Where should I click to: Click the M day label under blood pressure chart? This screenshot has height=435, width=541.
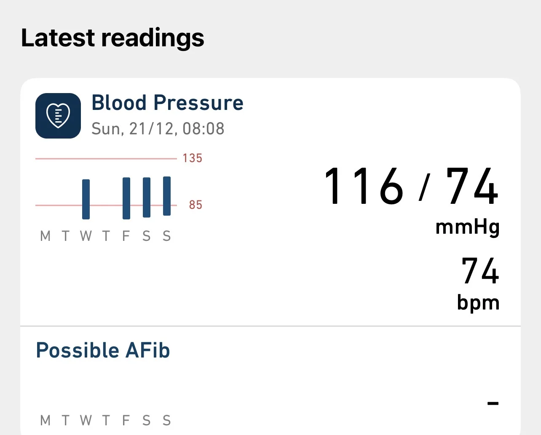[45, 236]
